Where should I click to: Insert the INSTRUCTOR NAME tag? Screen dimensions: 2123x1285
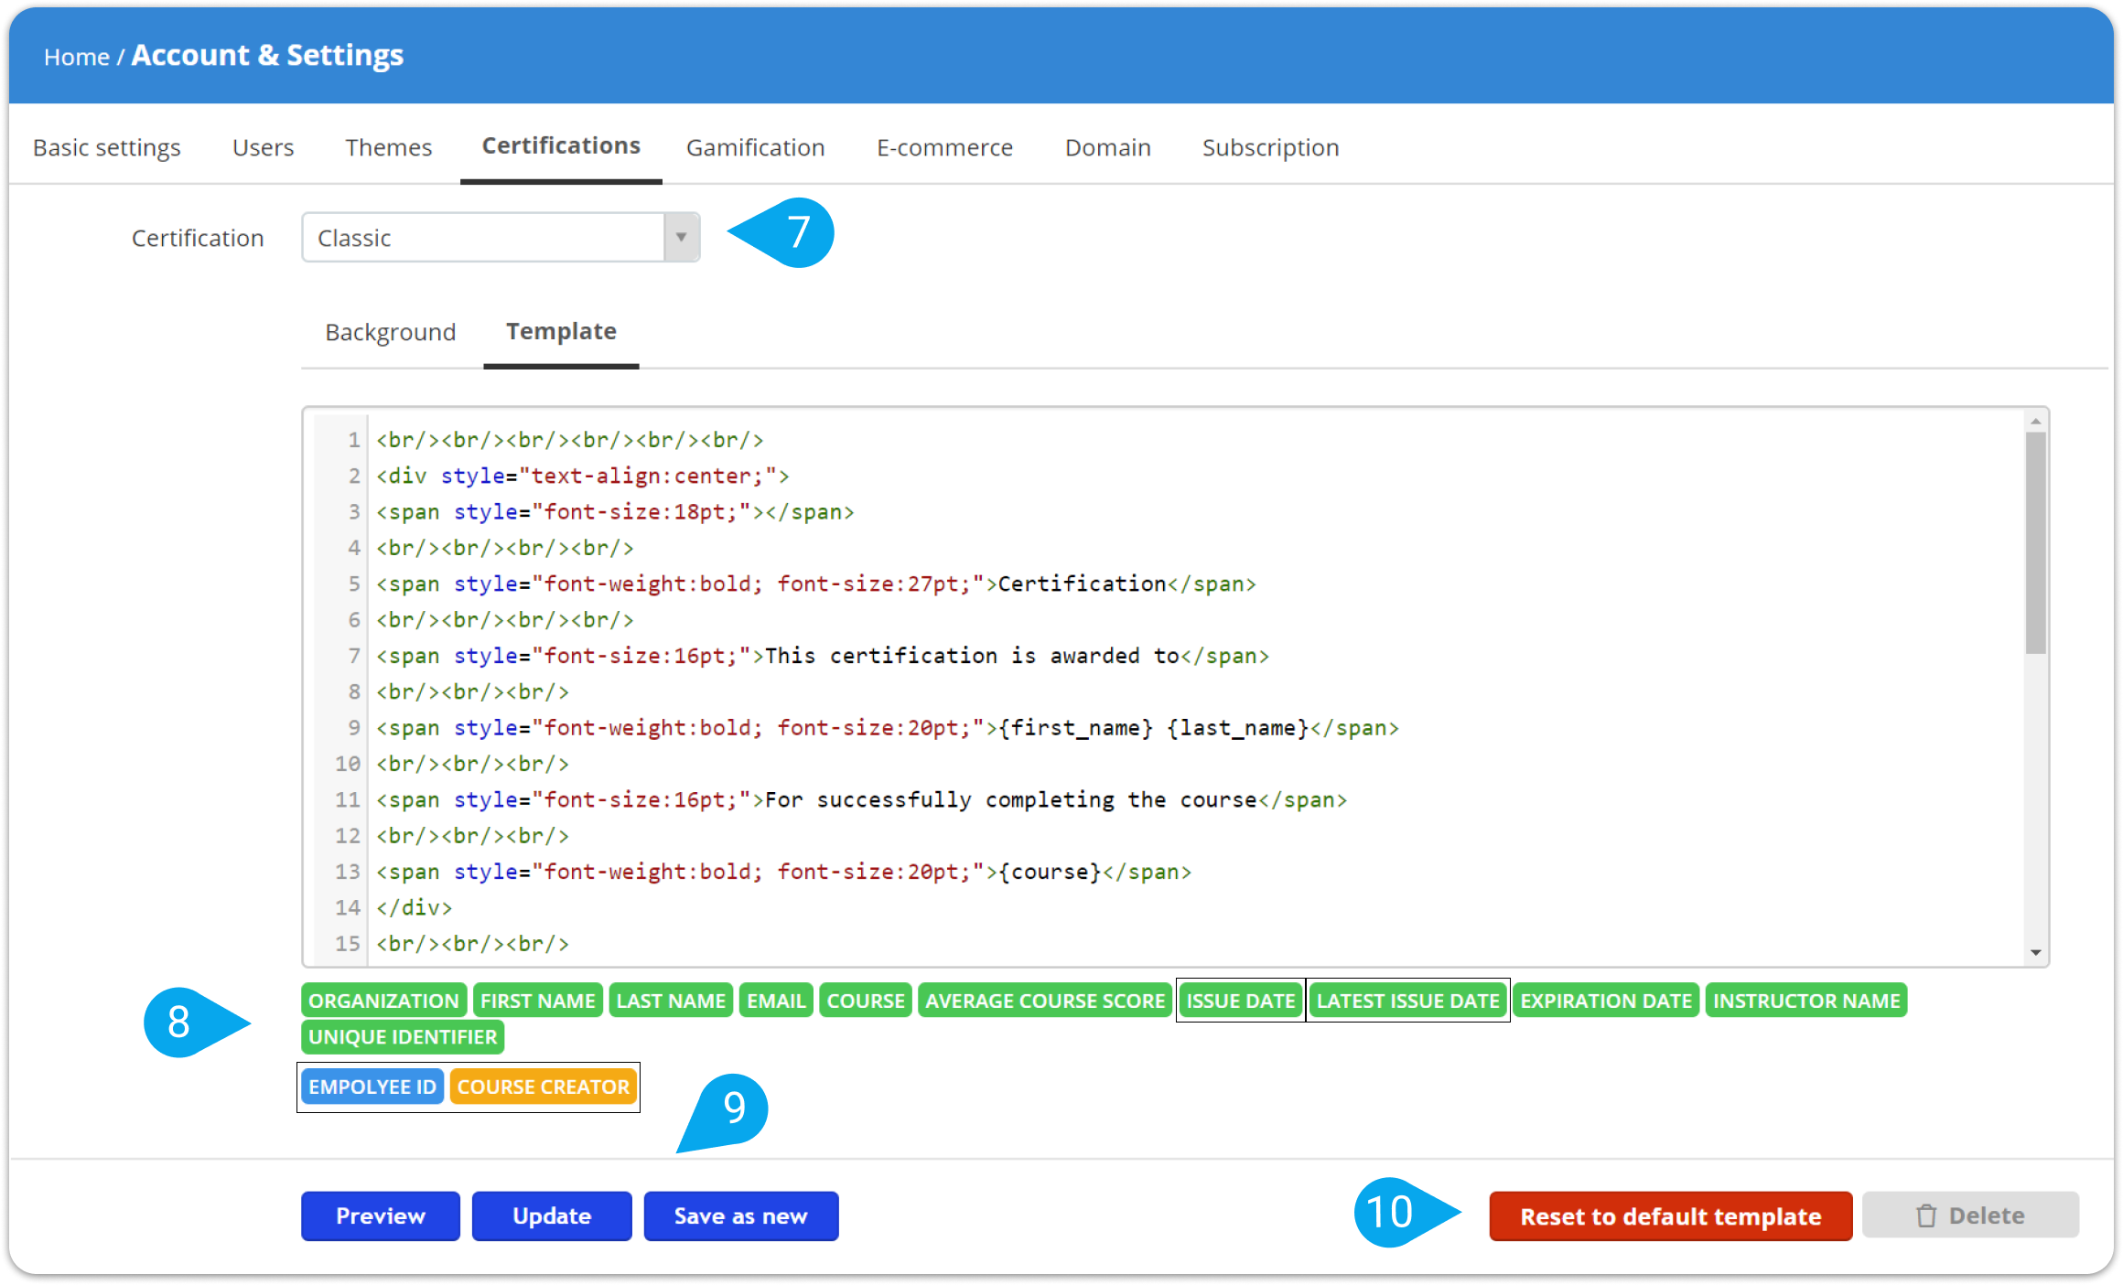pyautogui.click(x=1806, y=1001)
